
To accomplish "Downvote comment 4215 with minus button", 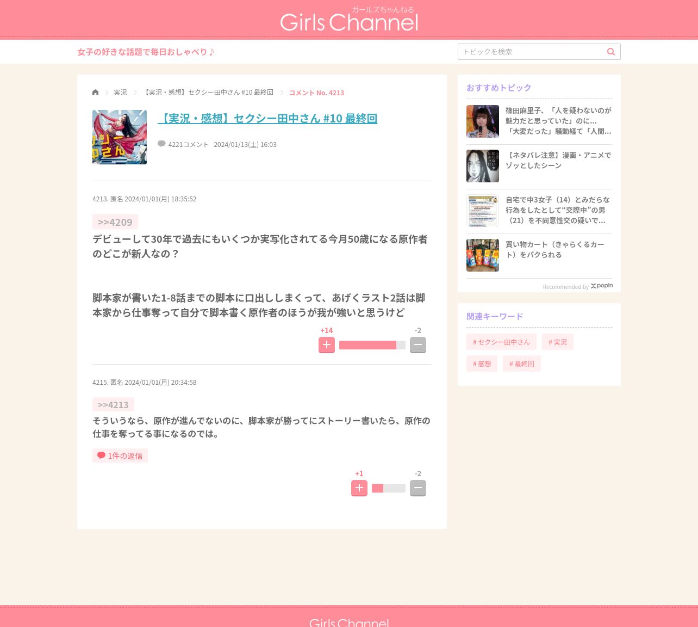I will click(x=418, y=488).
